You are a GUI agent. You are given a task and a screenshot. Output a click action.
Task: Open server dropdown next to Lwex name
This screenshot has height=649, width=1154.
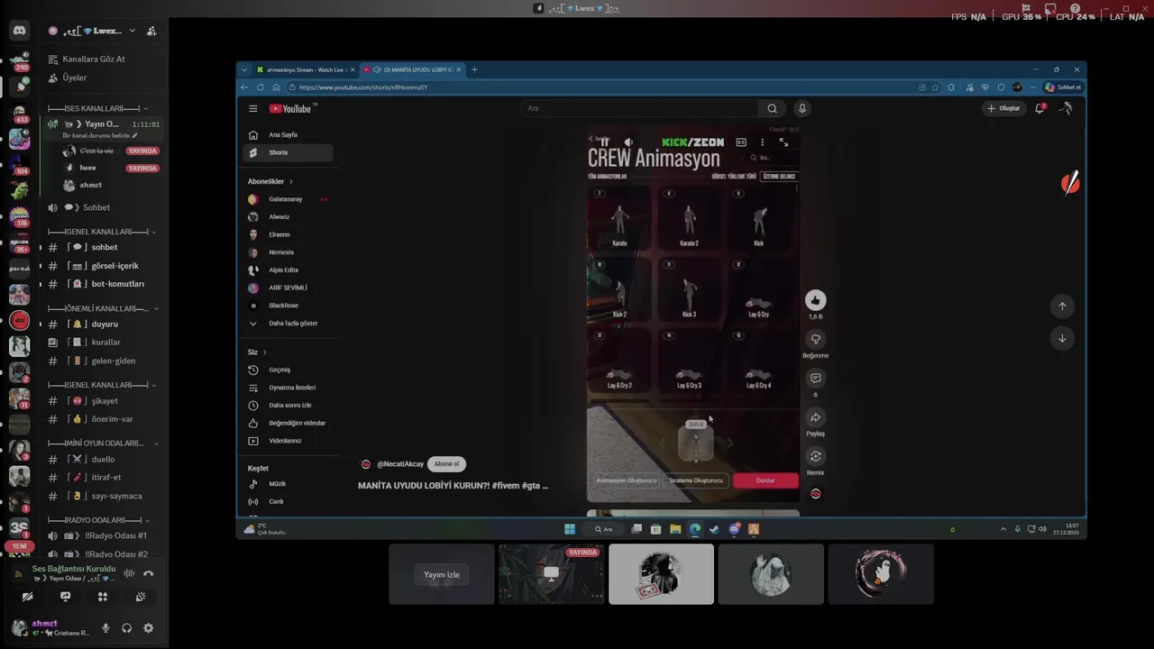tap(133, 31)
